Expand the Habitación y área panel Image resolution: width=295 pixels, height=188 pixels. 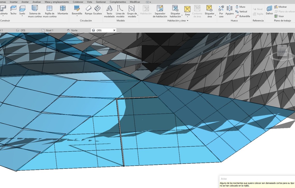point(188,21)
